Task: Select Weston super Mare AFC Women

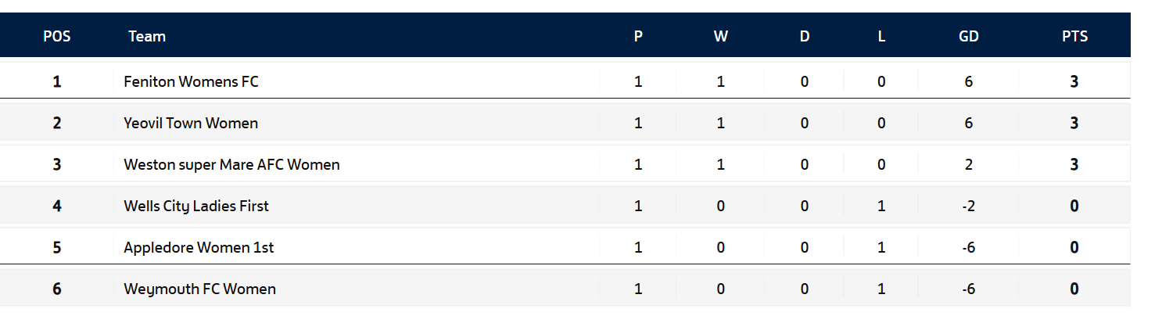Action: (x=231, y=164)
